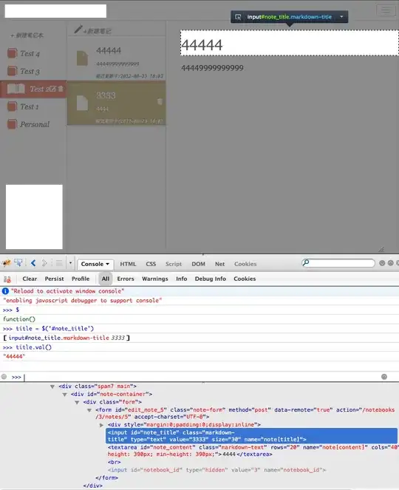Activate the Firebug element inspector icon

18,263
